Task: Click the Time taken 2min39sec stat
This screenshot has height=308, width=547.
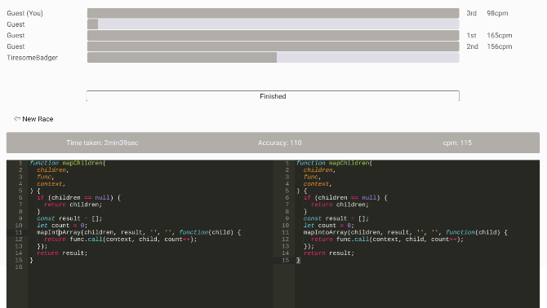Action: [x=102, y=143]
